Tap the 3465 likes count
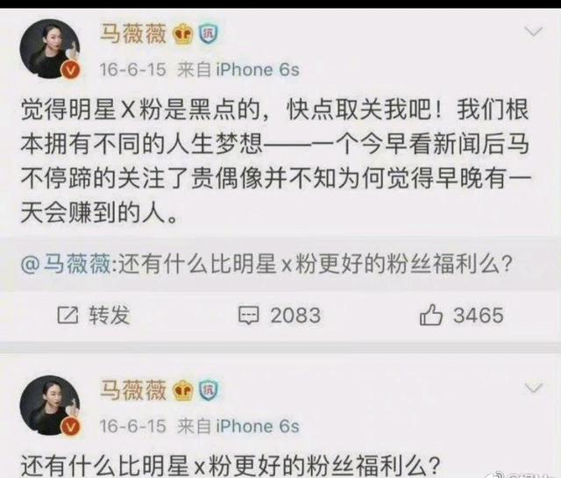Screen dimensions: 561x478 click(x=479, y=316)
